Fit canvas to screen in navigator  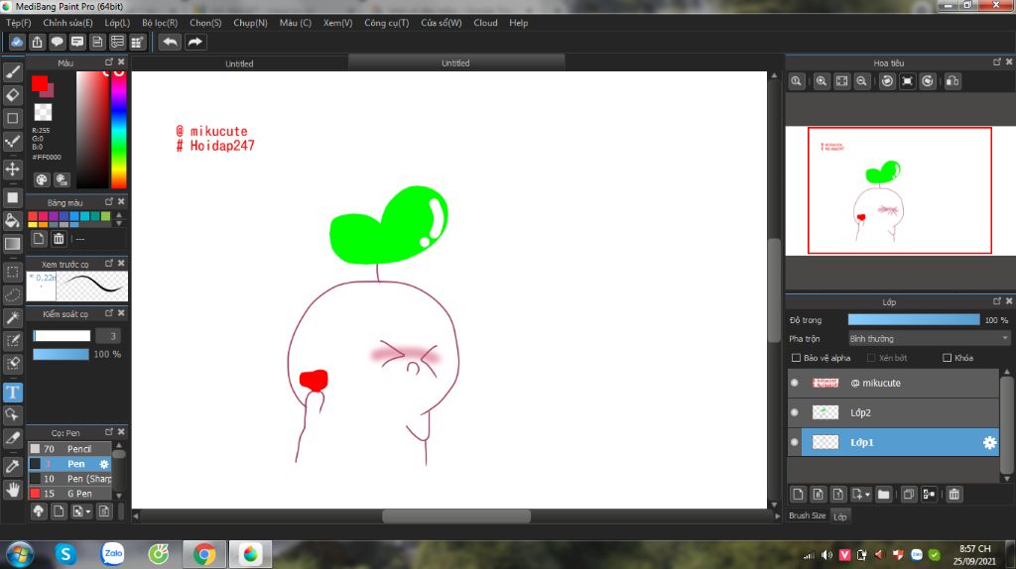tap(841, 81)
